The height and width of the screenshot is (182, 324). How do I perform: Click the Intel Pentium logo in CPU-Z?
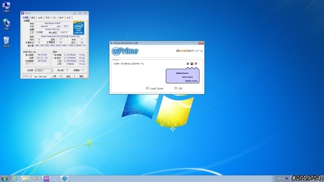78,28
